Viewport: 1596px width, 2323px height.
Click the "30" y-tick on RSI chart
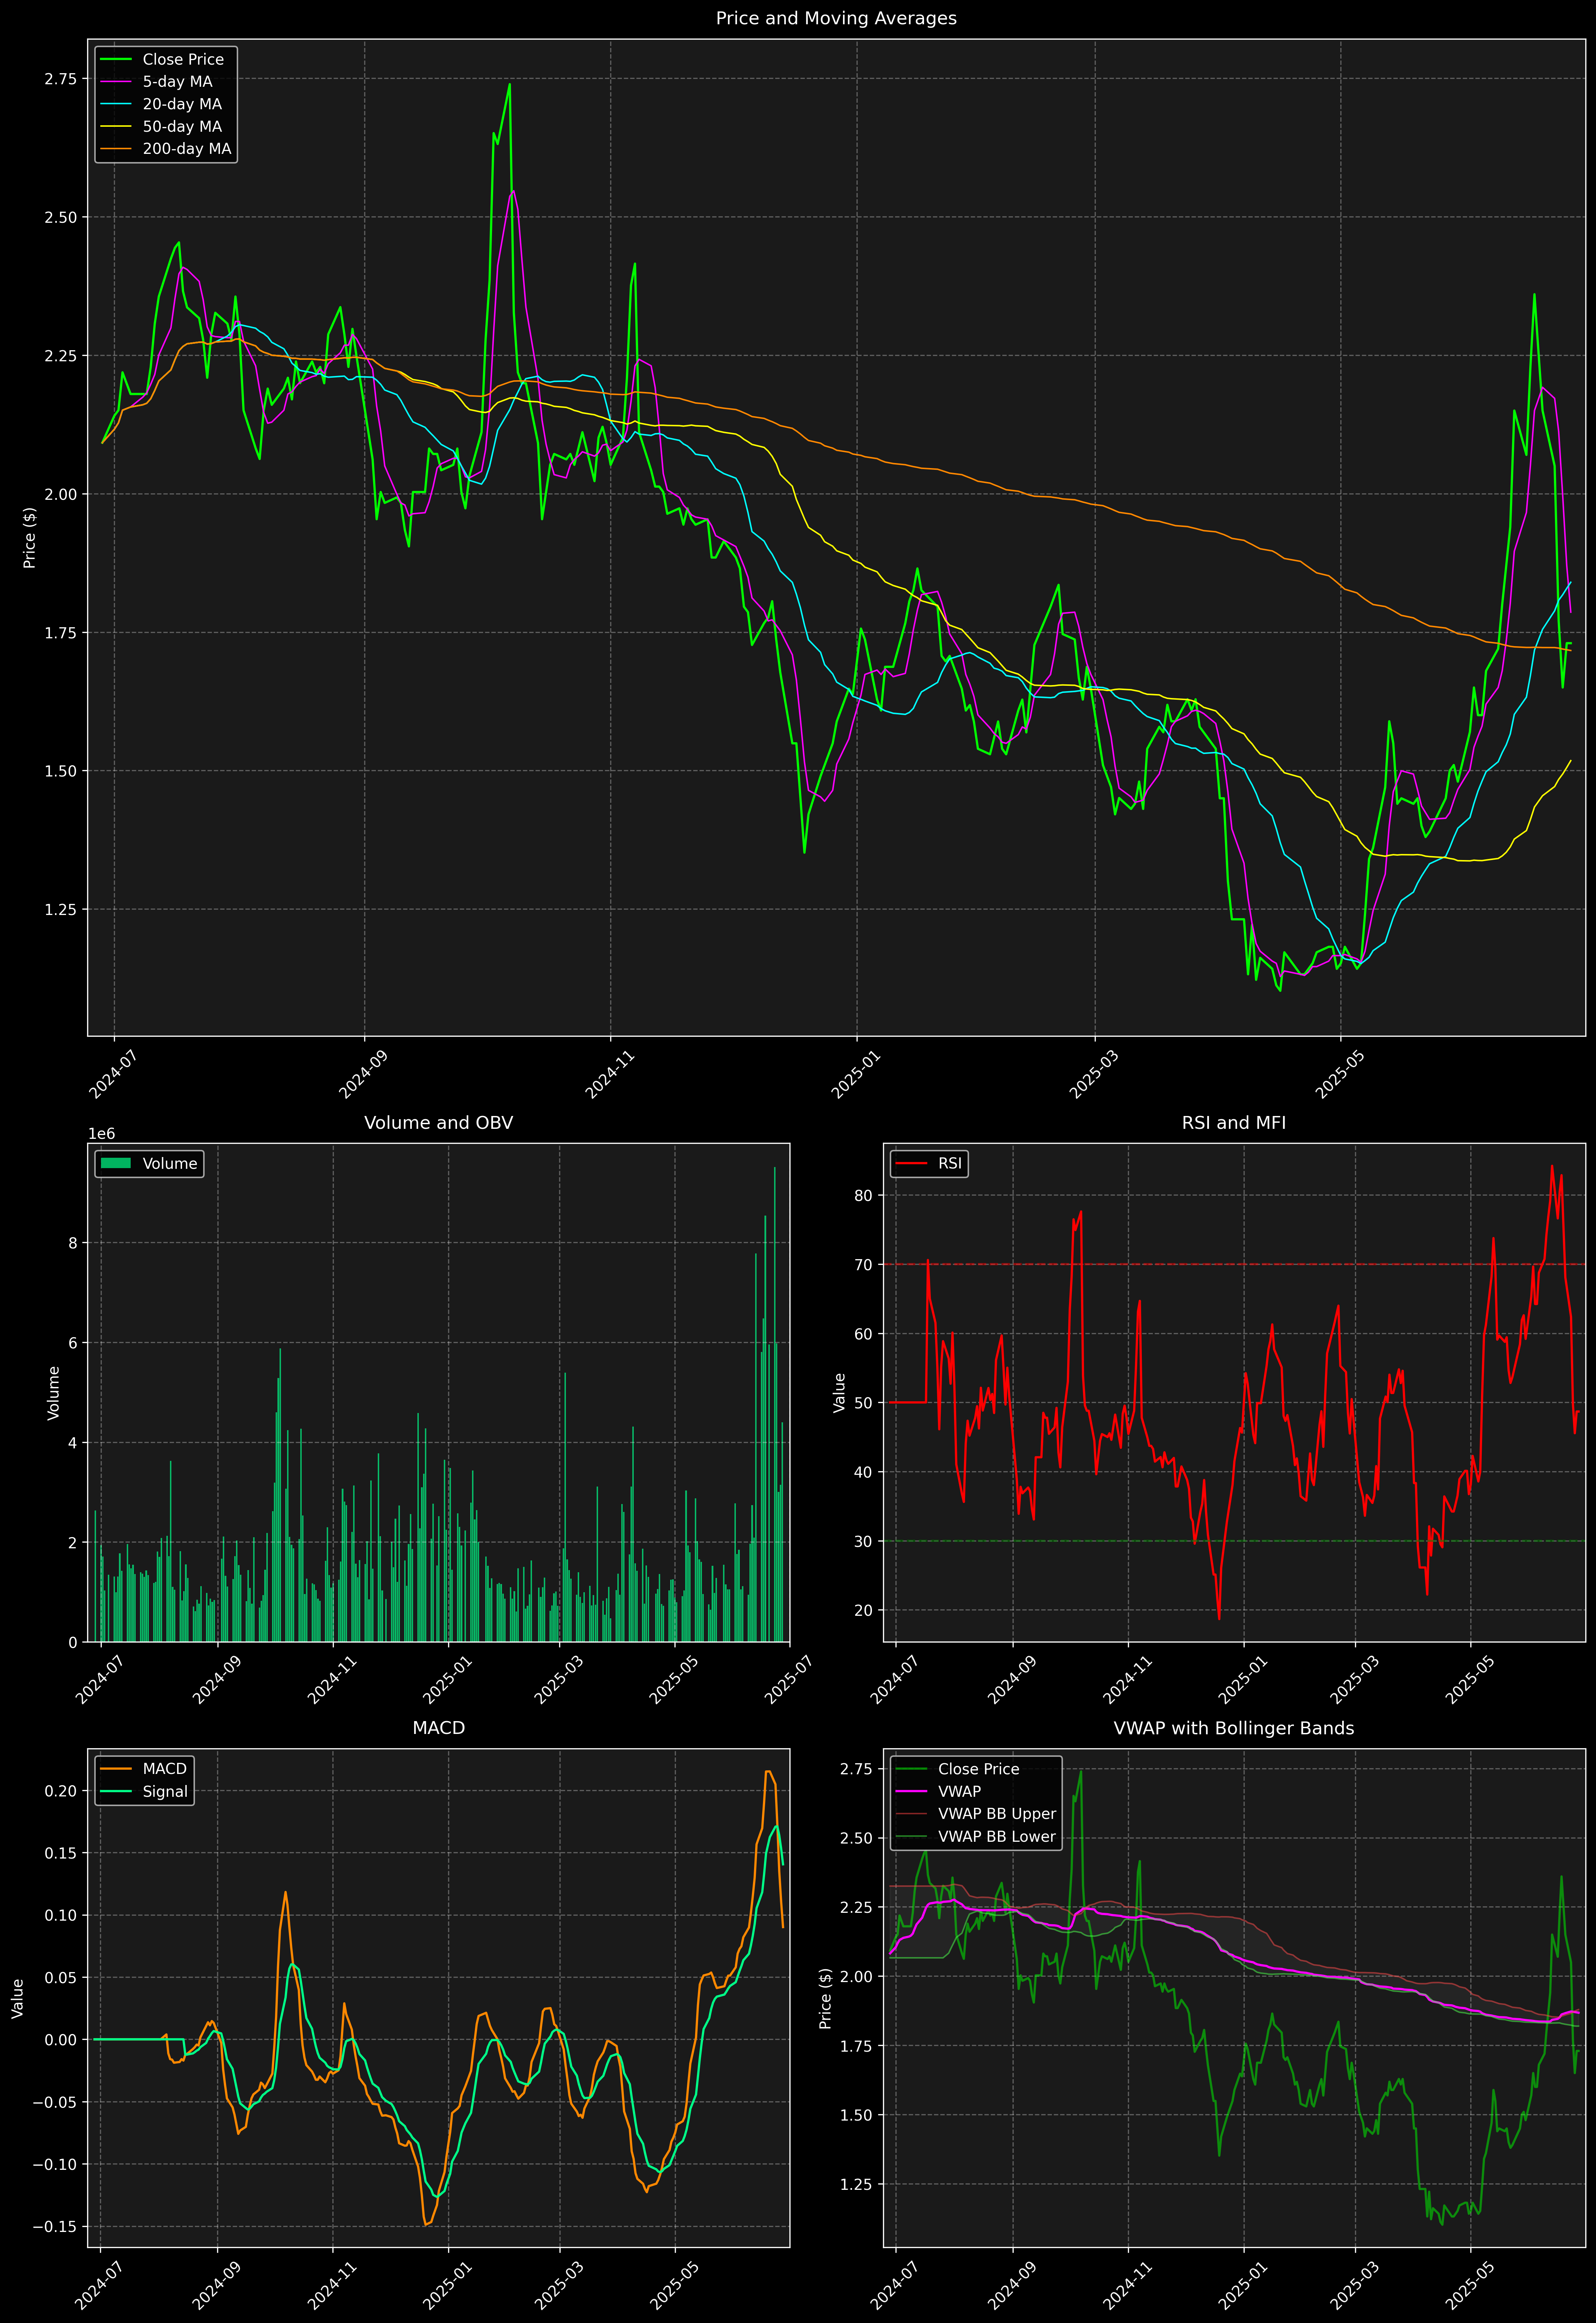click(x=864, y=1541)
